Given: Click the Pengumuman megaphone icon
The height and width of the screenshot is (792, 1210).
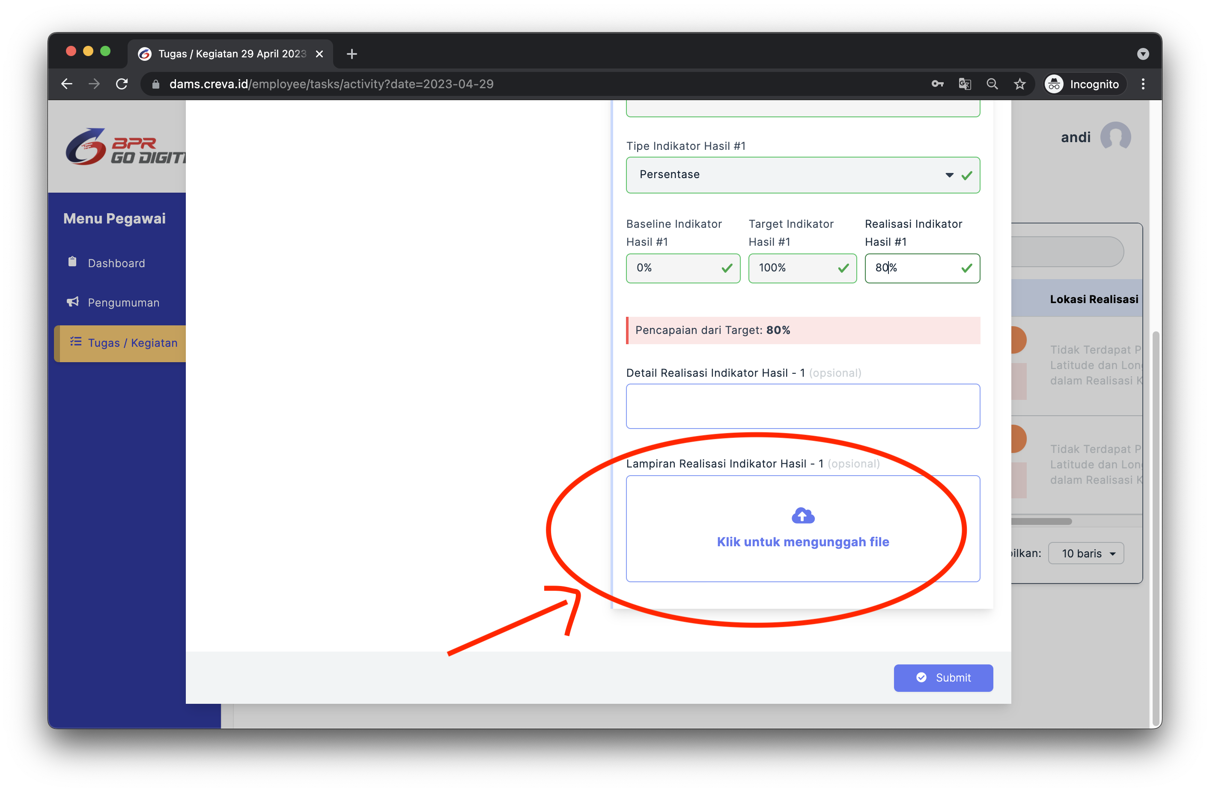Looking at the screenshot, I should pyautogui.click(x=73, y=302).
